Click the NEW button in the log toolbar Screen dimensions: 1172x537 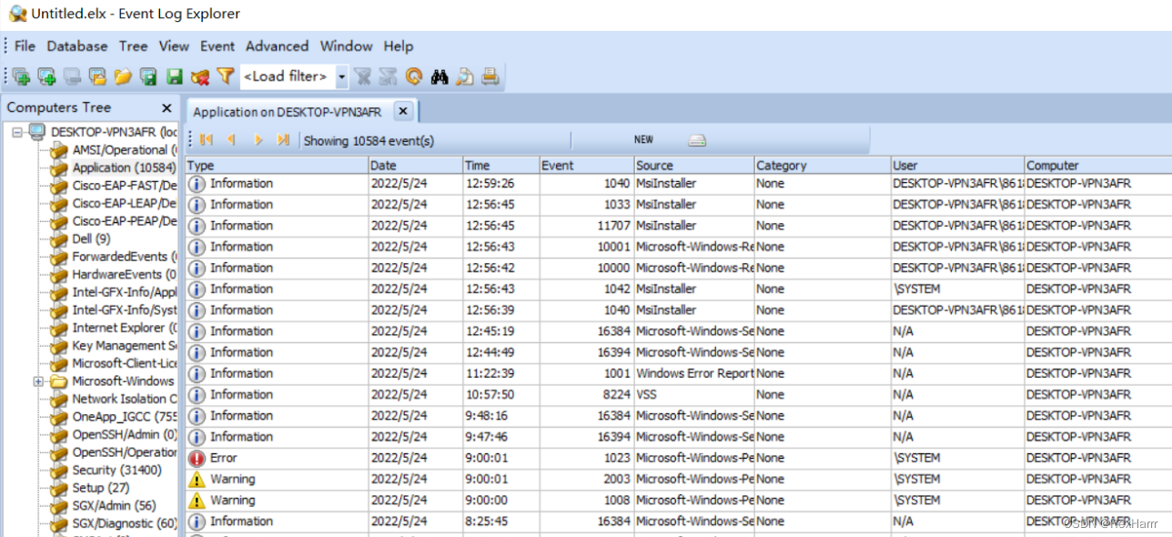[643, 140]
